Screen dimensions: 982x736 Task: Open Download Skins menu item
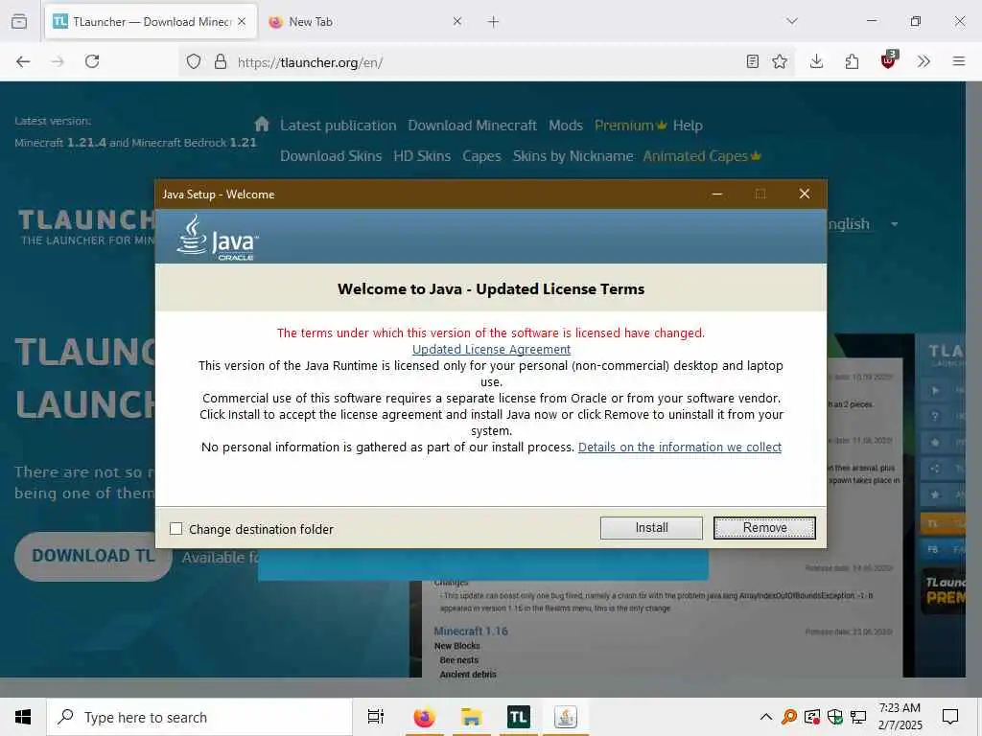pyautogui.click(x=331, y=156)
